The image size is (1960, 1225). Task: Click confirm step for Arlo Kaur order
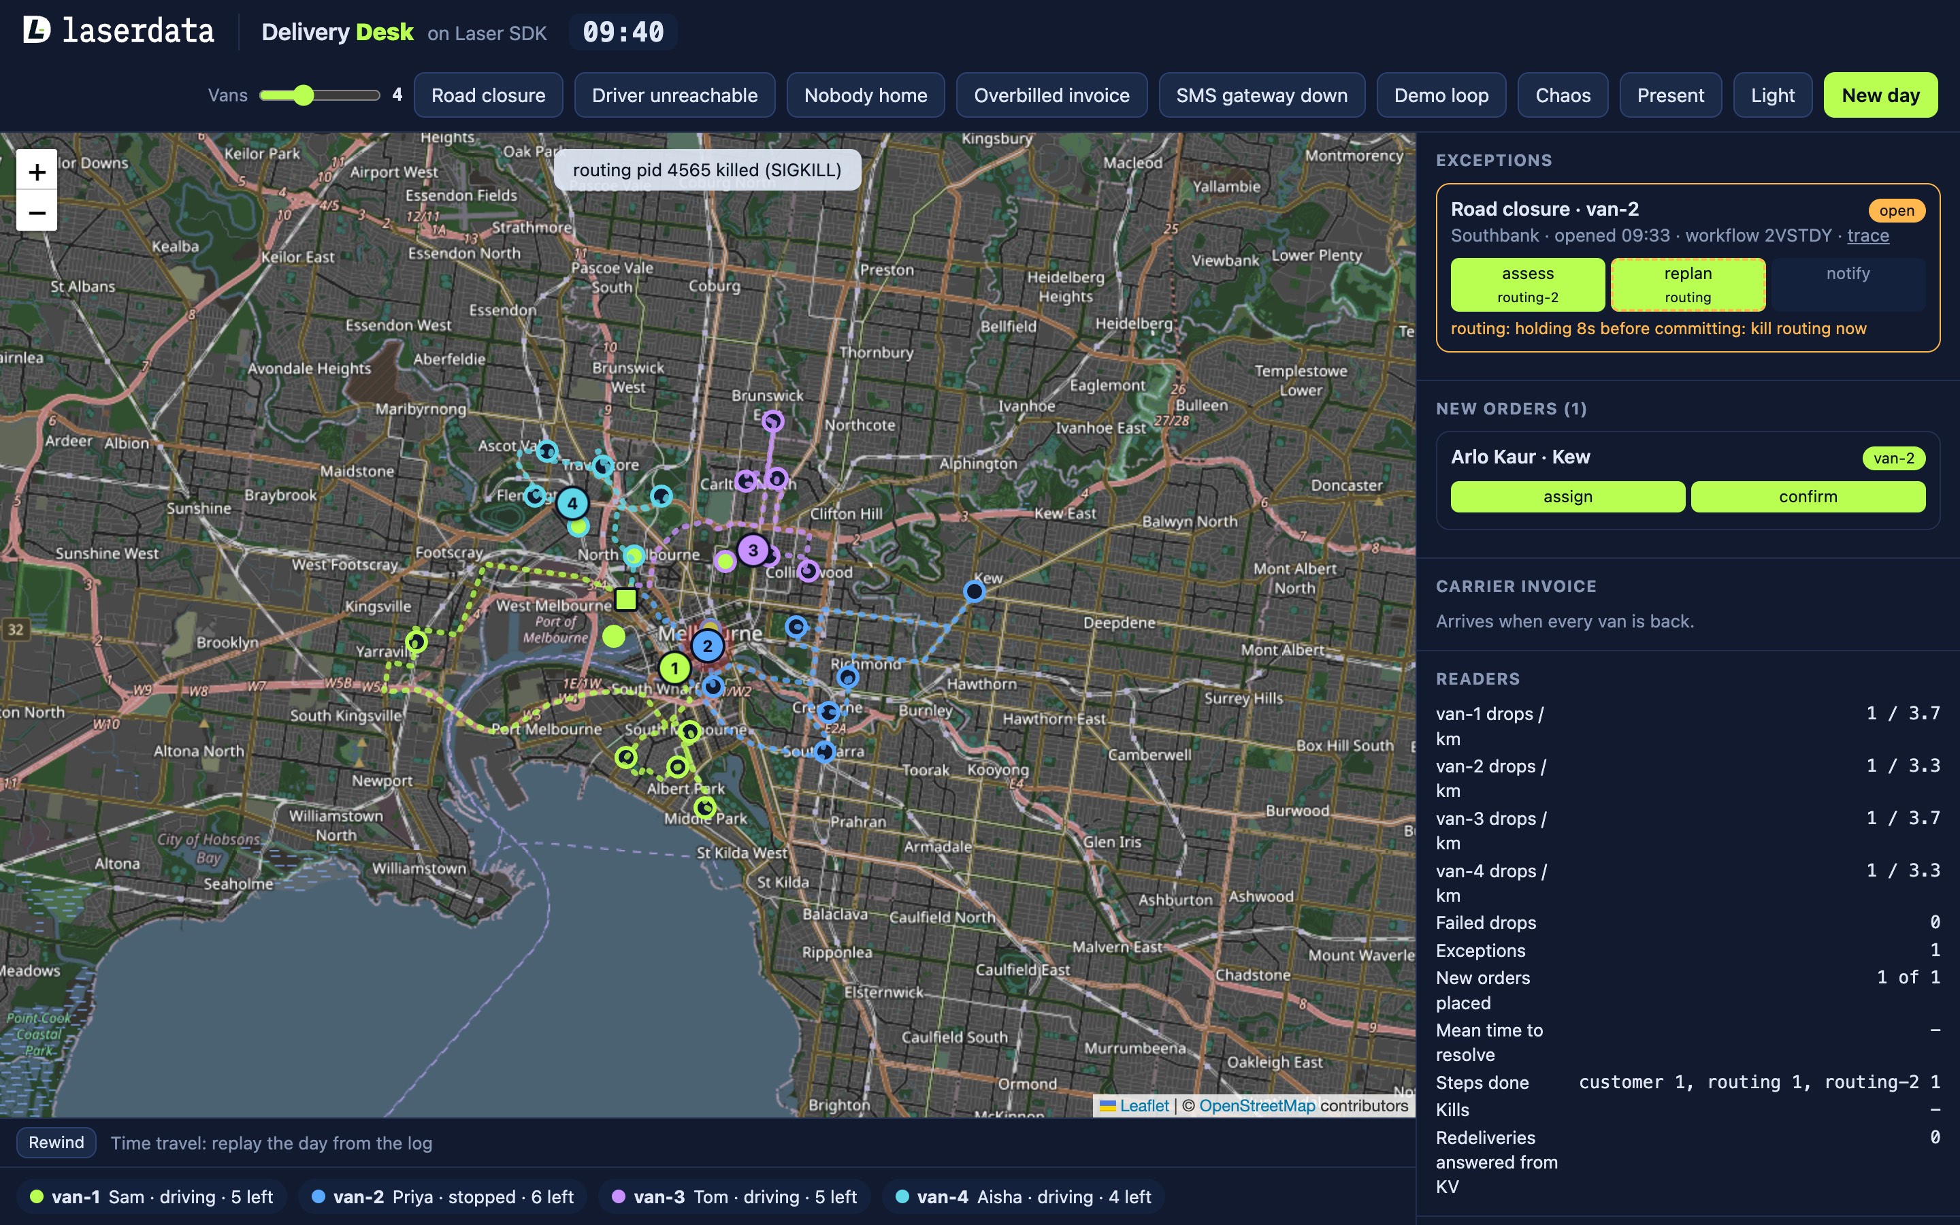[1808, 497]
